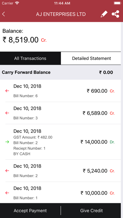Tap the ₹8,519.00 balance amount
The image size is (123, 218).
click(x=20, y=40)
